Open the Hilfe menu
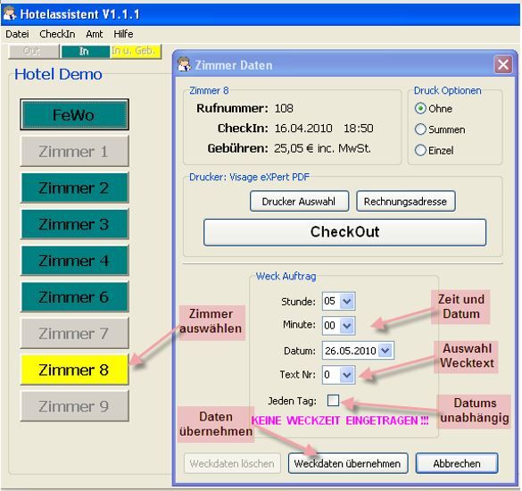522x491 pixels. click(x=123, y=34)
